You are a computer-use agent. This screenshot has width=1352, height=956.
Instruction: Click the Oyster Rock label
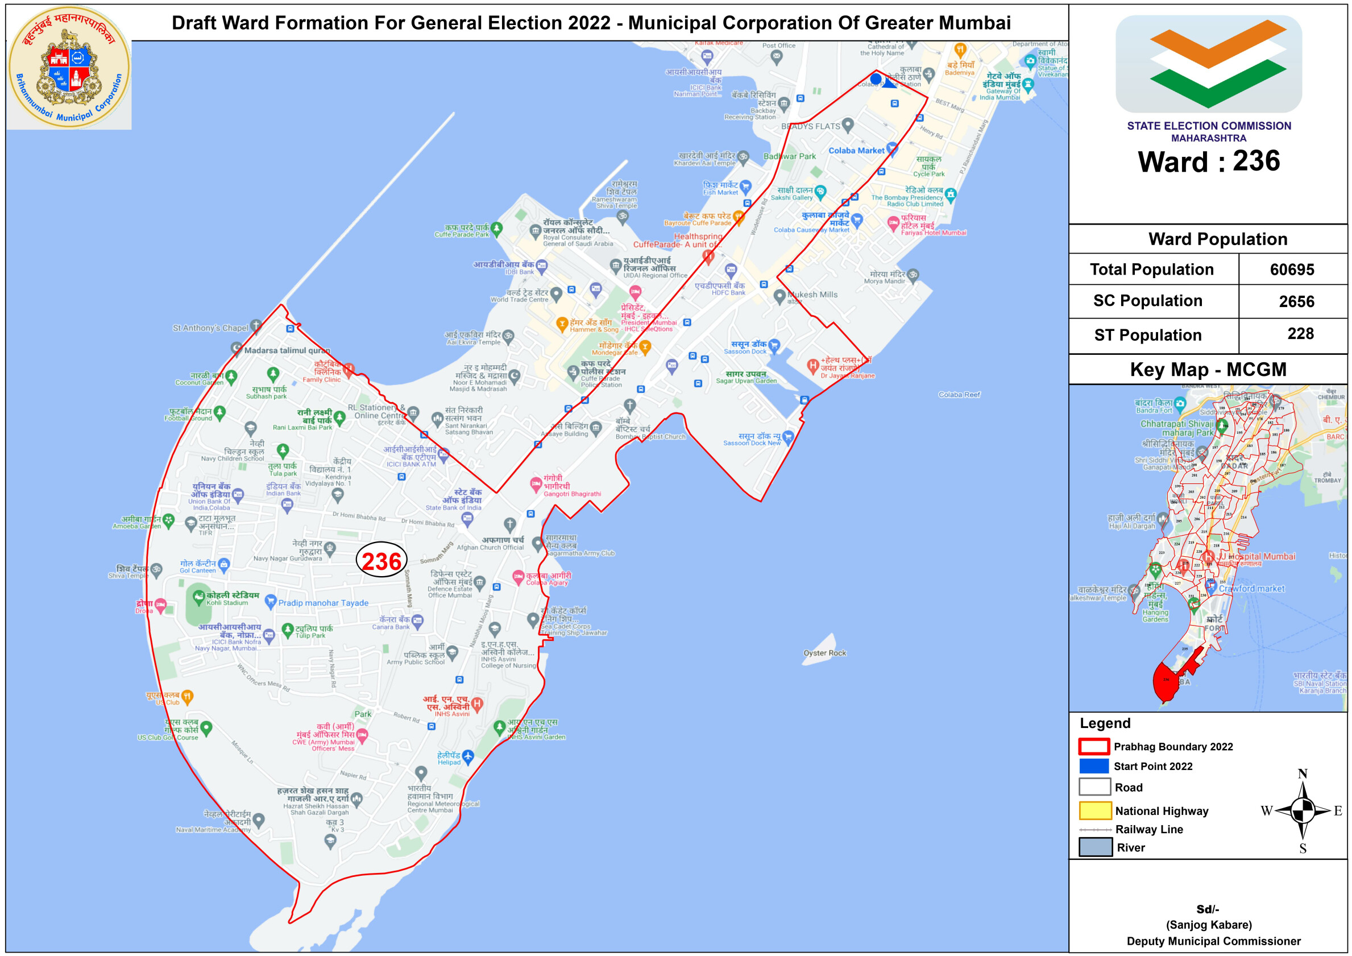[824, 653]
